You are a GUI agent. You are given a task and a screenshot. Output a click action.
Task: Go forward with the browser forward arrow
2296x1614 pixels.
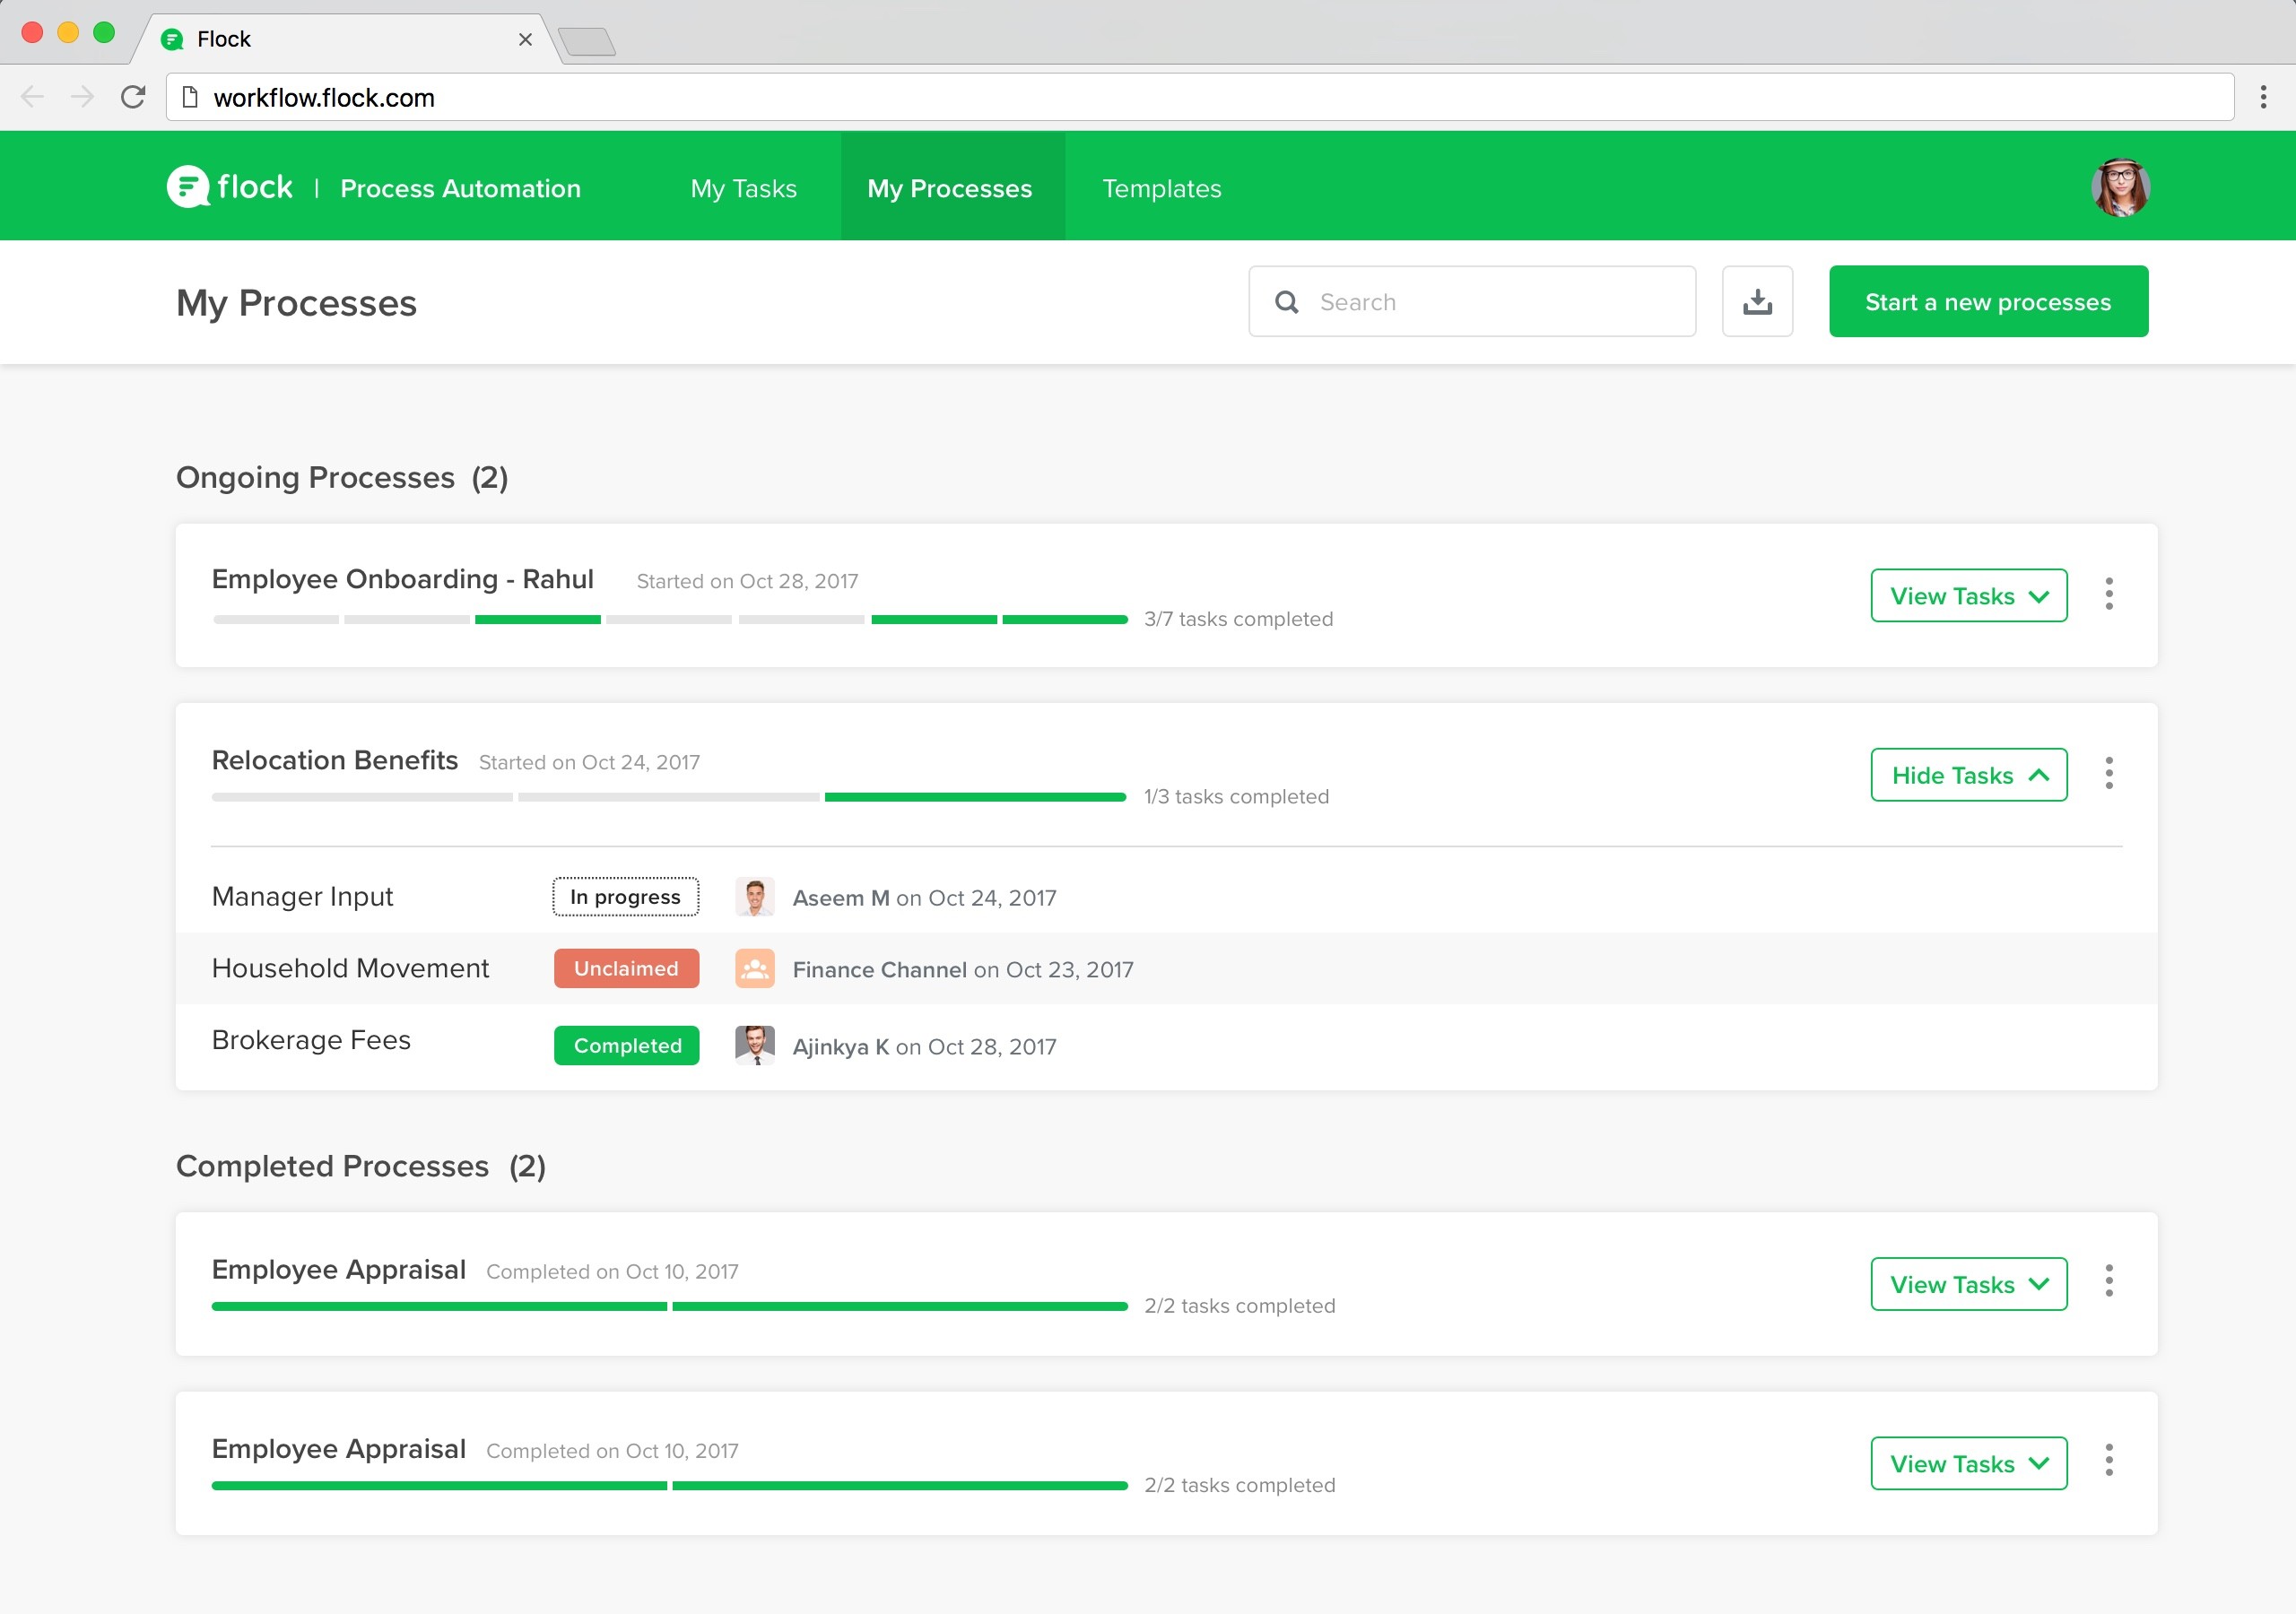82,97
